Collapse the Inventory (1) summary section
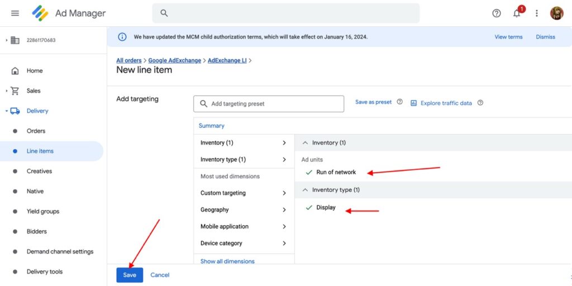Viewport: 572px width, 286px height. click(x=305, y=143)
